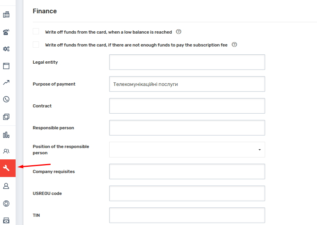Click the Legal entity input field
Screen dimensions: 317x225
pos(187,62)
